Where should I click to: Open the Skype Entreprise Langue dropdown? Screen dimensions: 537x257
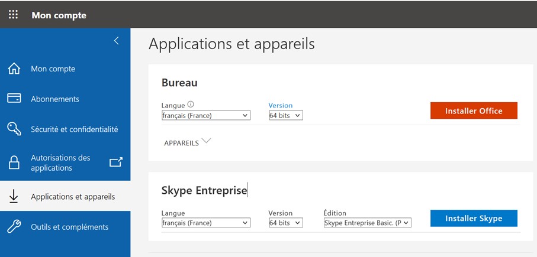pyautogui.click(x=205, y=223)
